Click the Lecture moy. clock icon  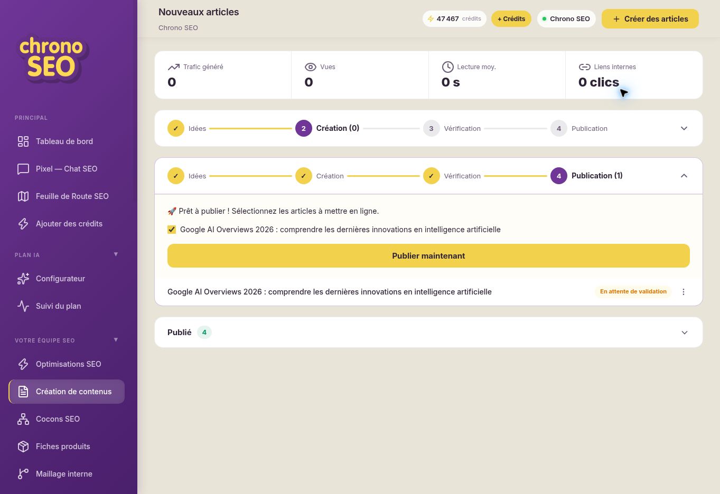(447, 67)
